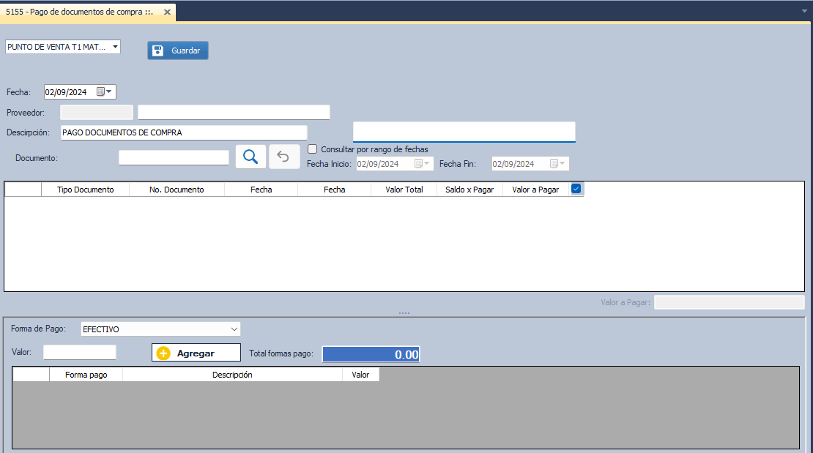This screenshot has width=813, height=453.
Task: Enable Consultar por rango de fechas checkbox
Action: pos(313,149)
